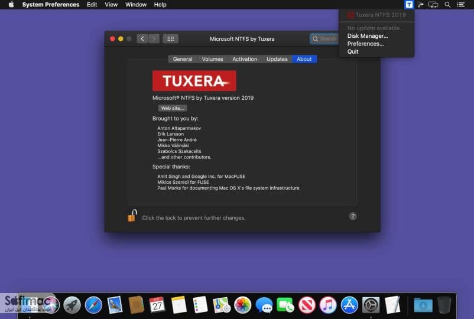Click the text 'Microsoft® NTFS by Tuxera version 2019'
Image resolution: width=474 pixels, height=319 pixels.
203,97
